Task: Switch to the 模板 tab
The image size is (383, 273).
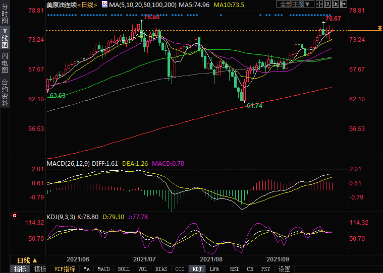Action: [40, 269]
